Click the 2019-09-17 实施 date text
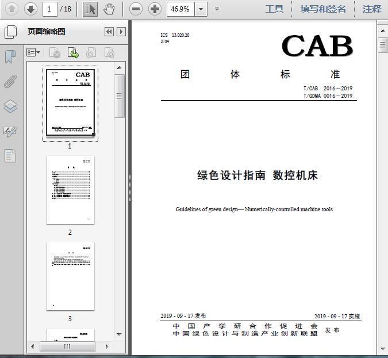Viewport: 388px width, 358px height. pyautogui.click(x=337, y=317)
